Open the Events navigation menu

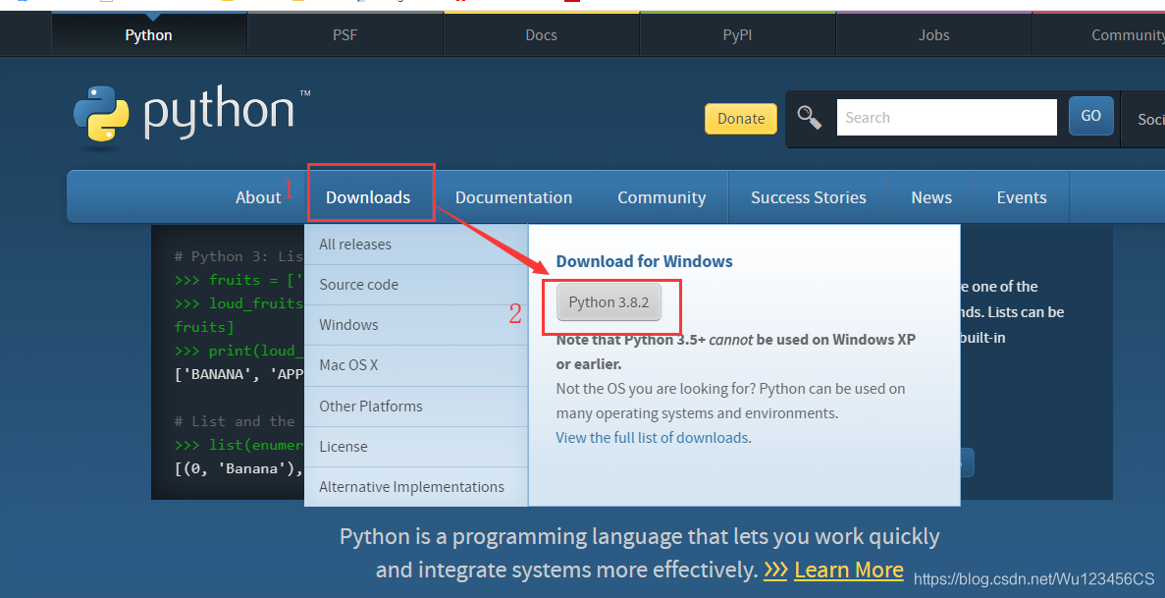point(1022,197)
